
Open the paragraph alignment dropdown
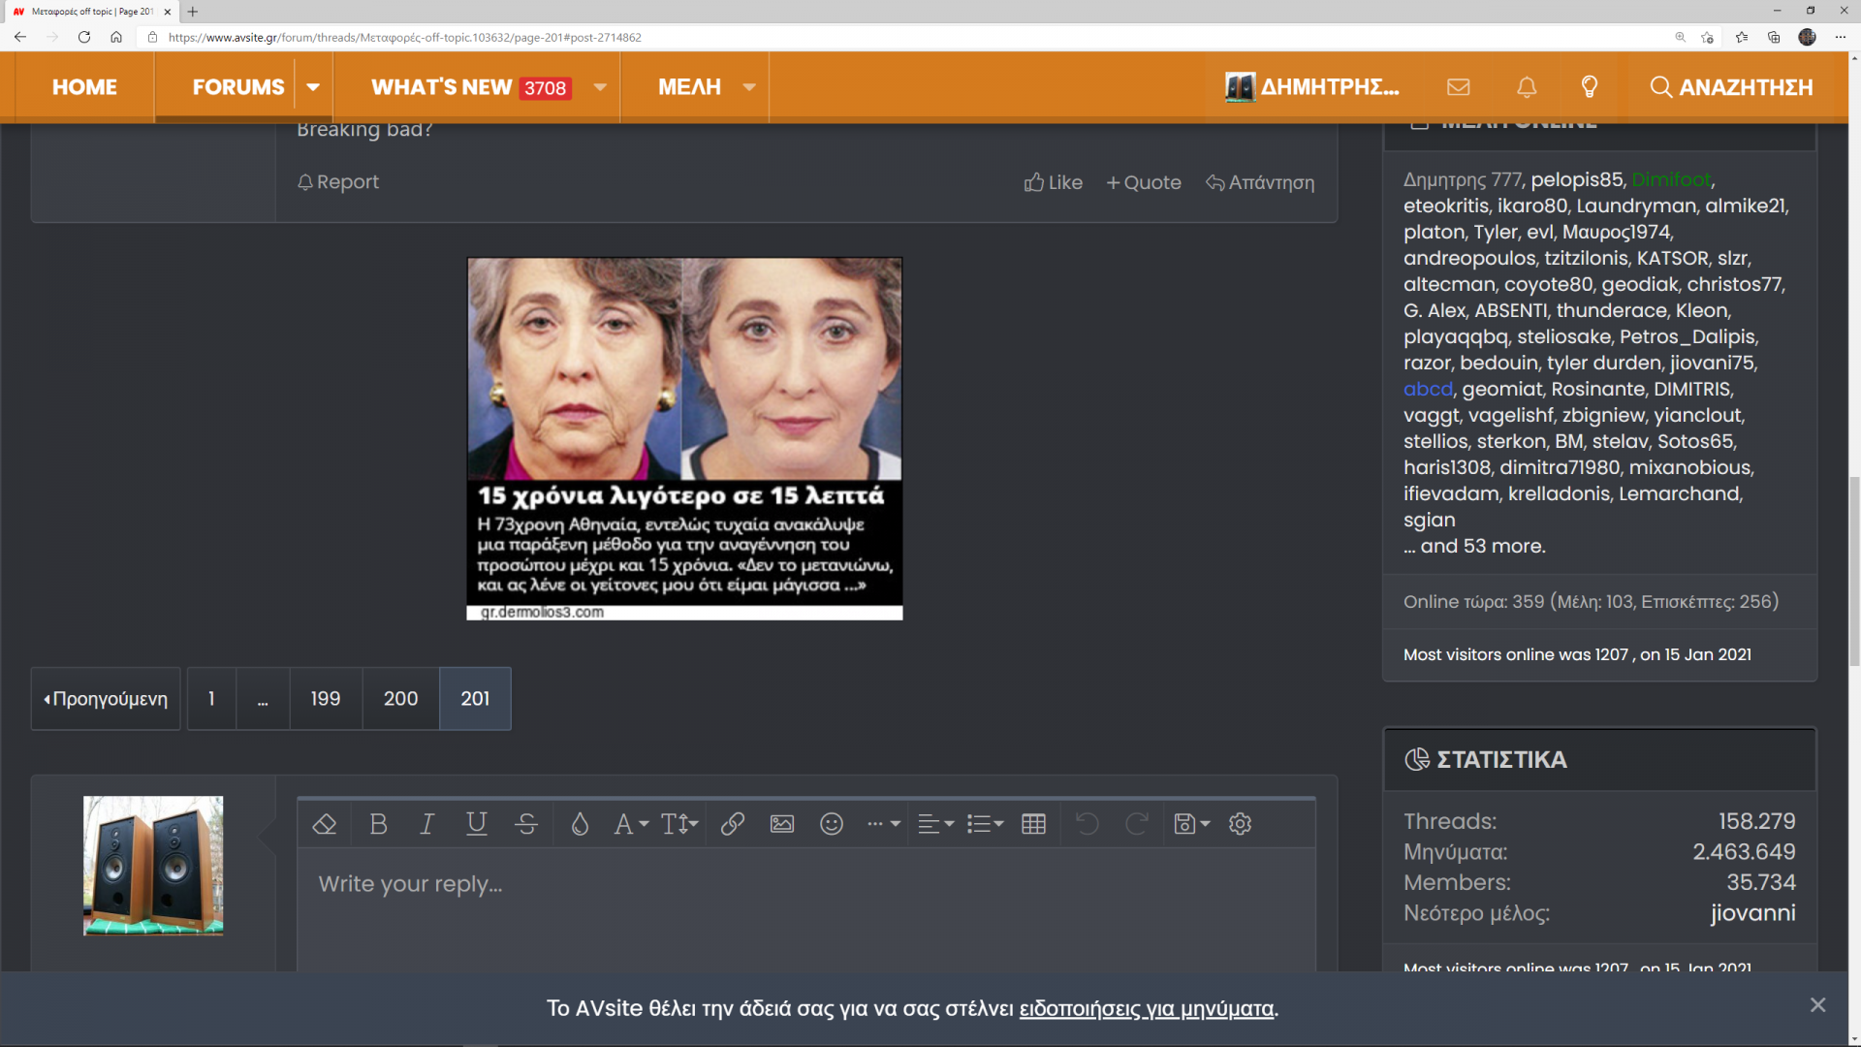point(935,824)
